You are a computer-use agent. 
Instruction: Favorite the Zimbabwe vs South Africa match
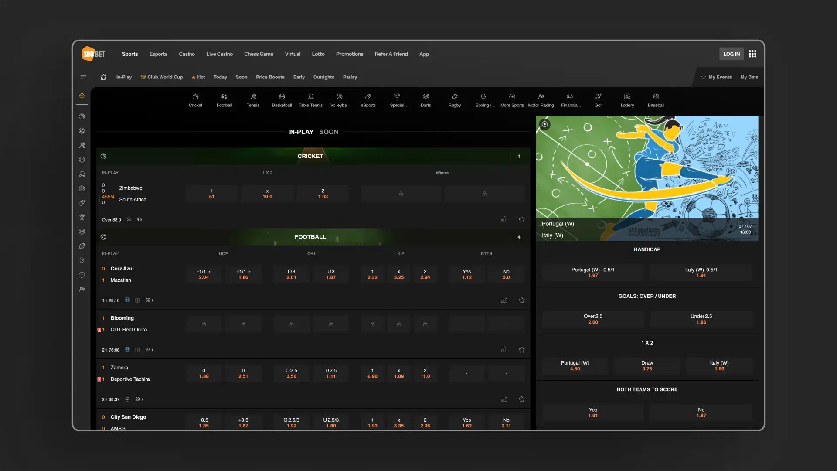521,220
